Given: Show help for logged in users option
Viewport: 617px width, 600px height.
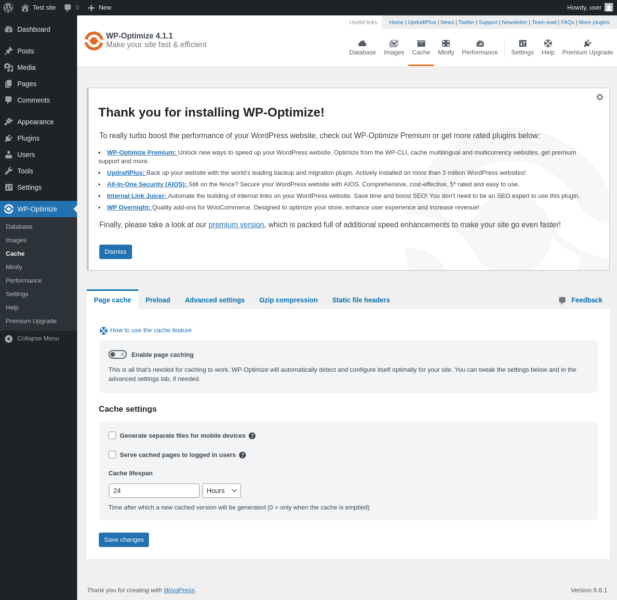Looking at the screenshot, I should pos(242,455).
